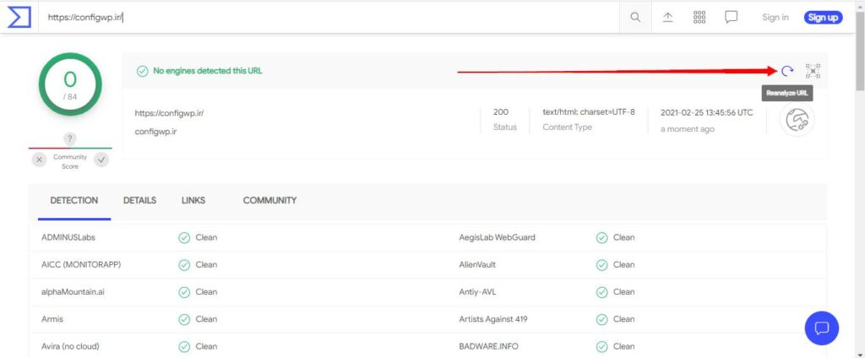The height and width of the screenshot is (358, 865).
Task: Click the alphaMountain.ai engine name
Action: 73,292
